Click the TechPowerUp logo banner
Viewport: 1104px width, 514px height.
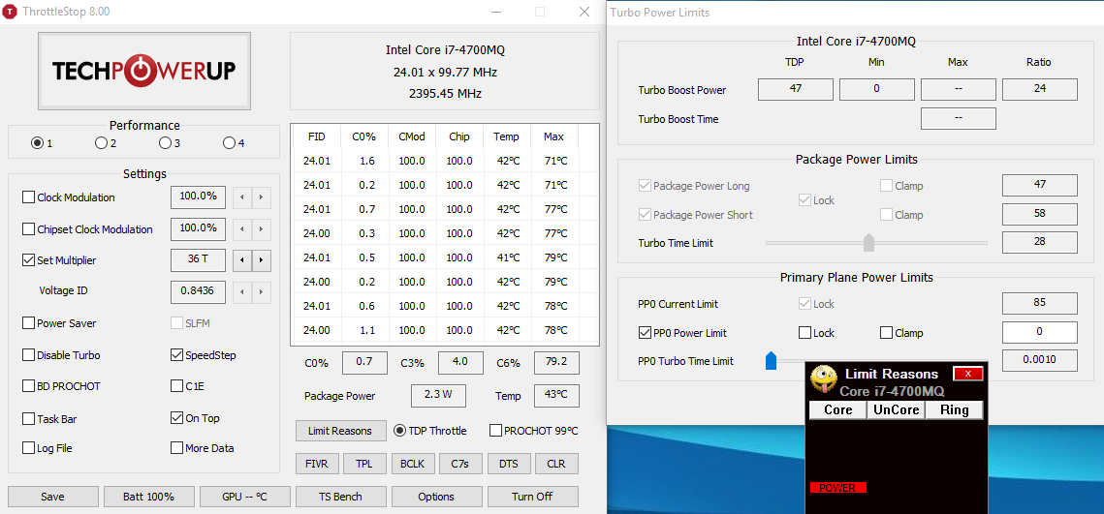(x=144, y=71)
